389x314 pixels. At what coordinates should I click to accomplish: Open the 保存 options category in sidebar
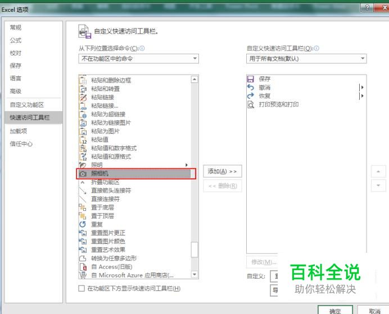pos(16,66)
